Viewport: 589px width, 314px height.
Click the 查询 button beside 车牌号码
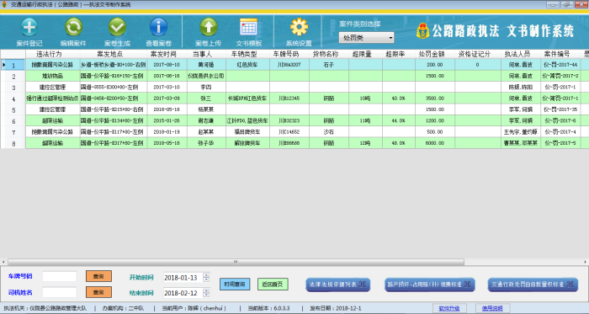[98, 276]
